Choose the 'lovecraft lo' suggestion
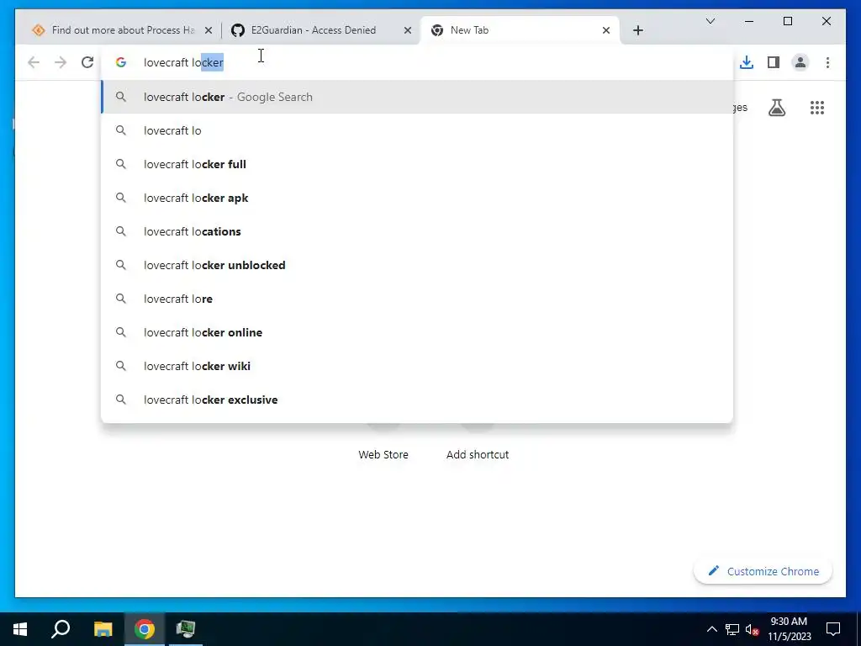Screen dimensions: 861x646 [417, 130]
